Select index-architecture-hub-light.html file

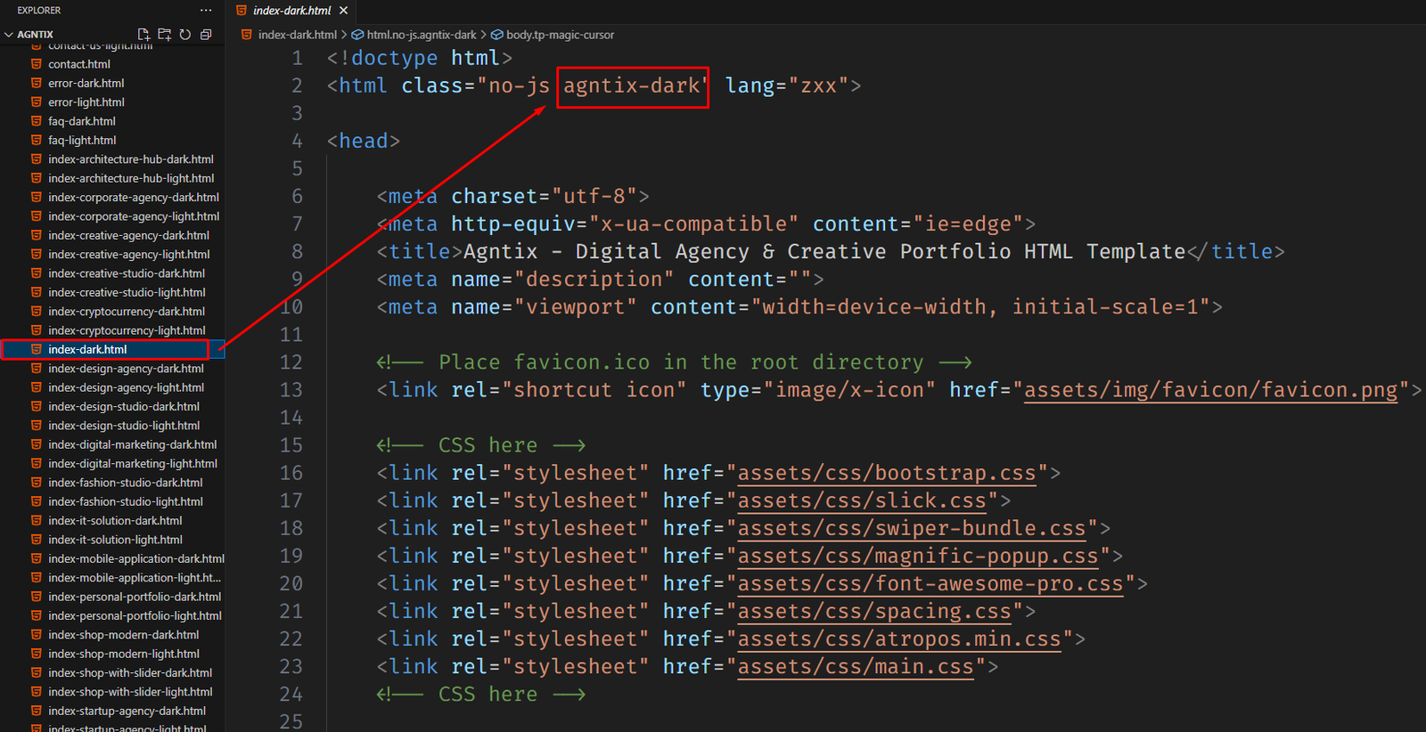coord(131,178)
